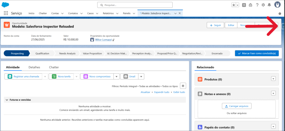
Task: Click the Seguir button
Action: point(215,25)
